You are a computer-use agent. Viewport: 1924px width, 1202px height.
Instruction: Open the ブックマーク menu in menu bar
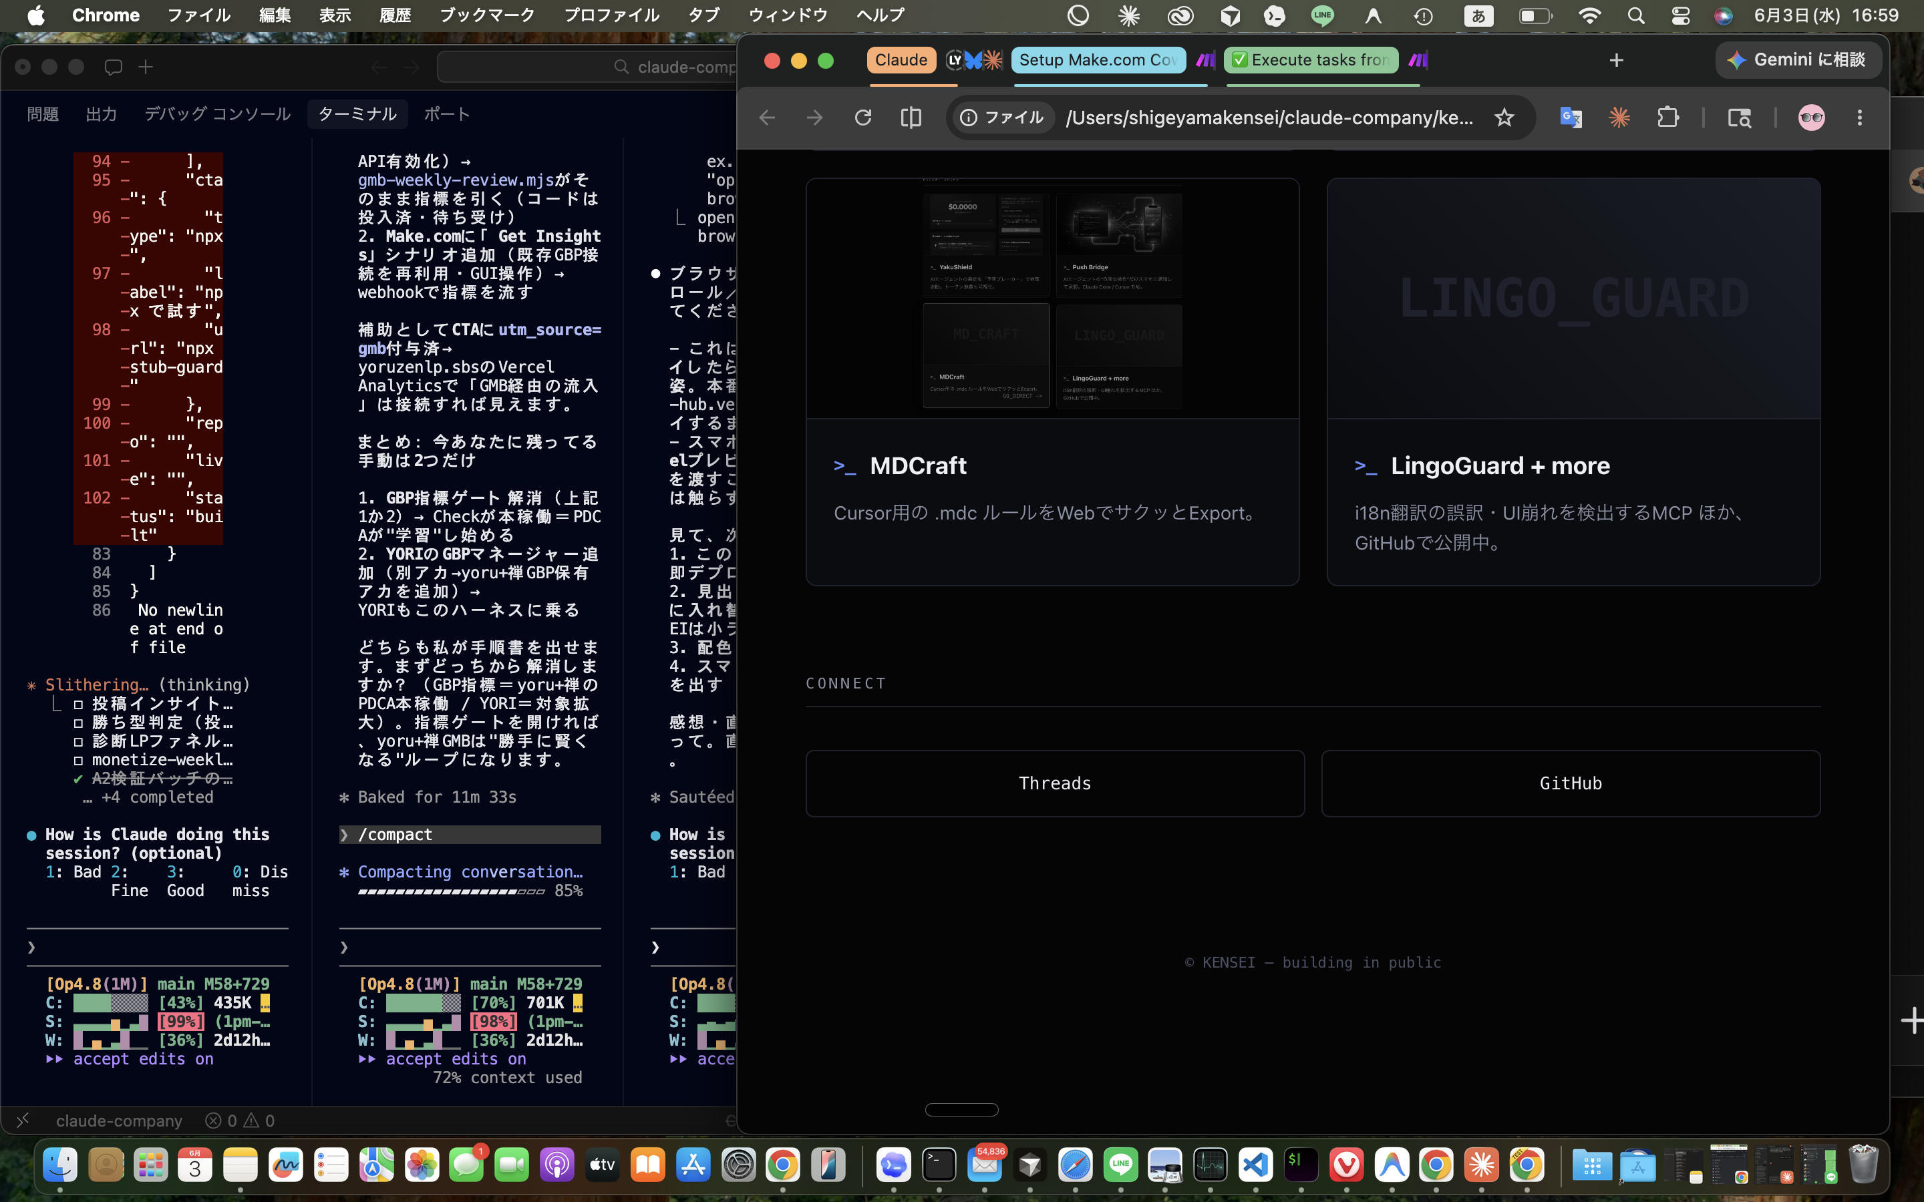(x=486, y=15)
